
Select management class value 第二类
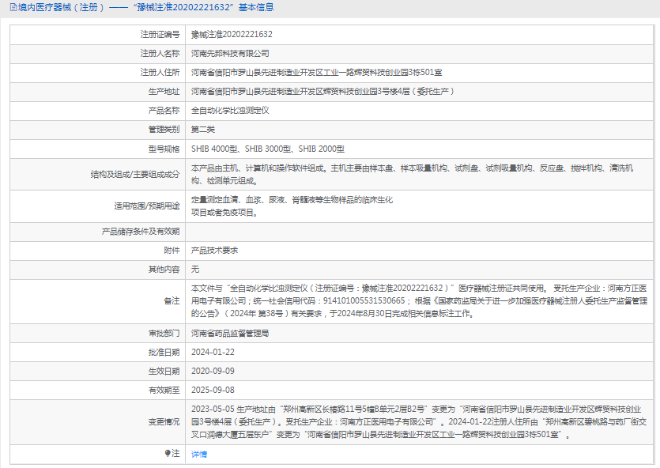click(x=203, y=129)
